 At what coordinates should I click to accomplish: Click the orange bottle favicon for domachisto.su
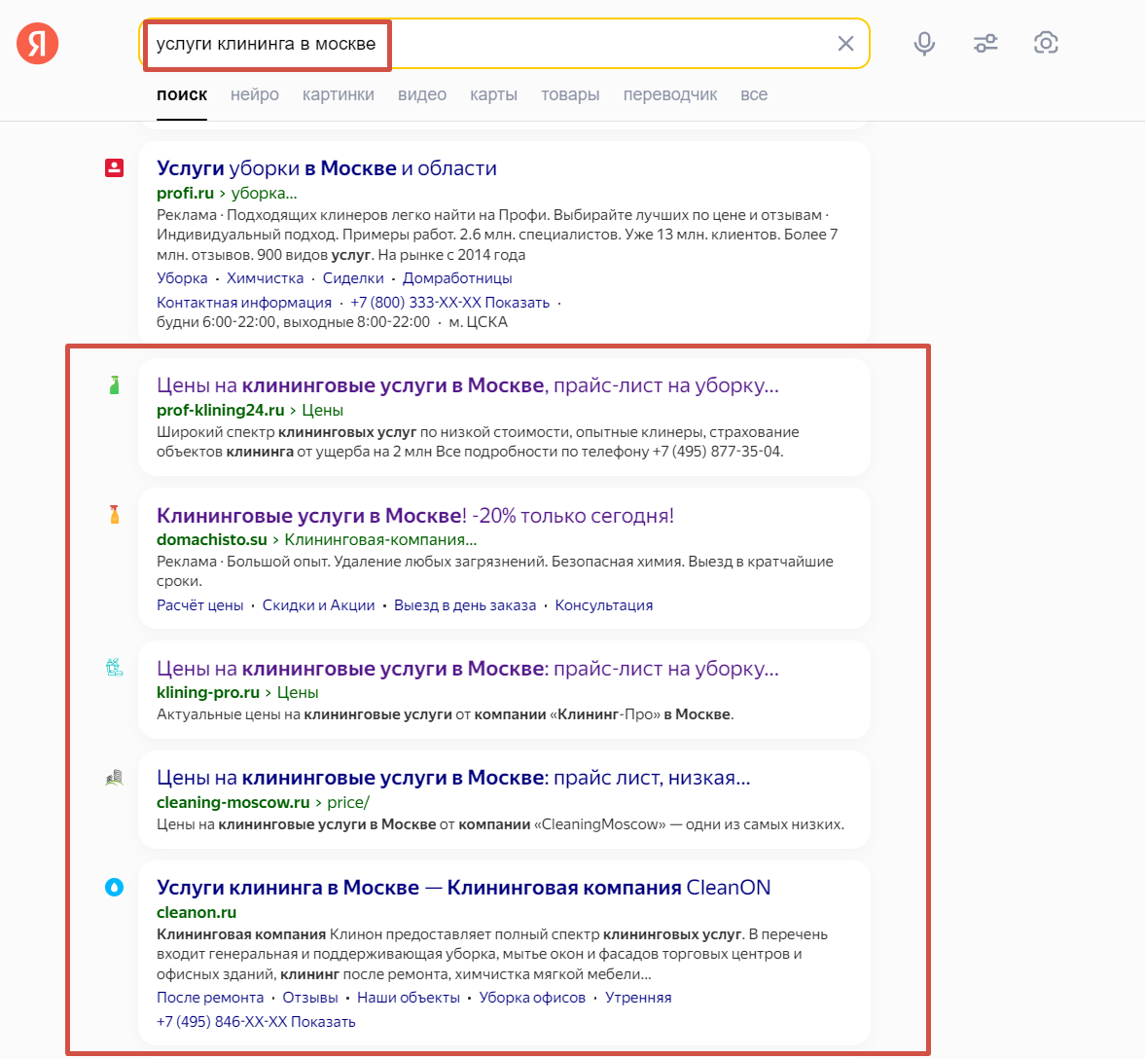(x=114, y=515)
